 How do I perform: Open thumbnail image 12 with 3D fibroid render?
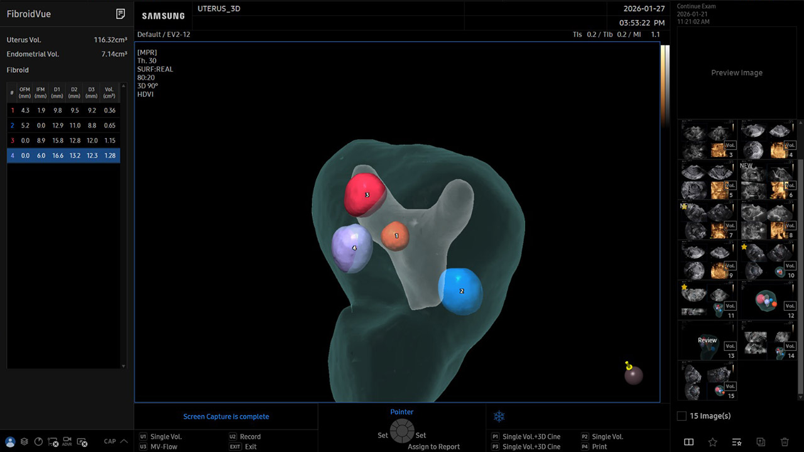[x=768, y=300]
